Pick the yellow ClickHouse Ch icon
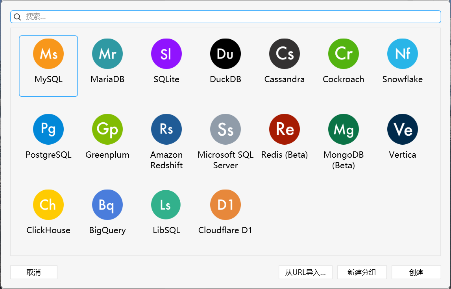 coord(48,205)
